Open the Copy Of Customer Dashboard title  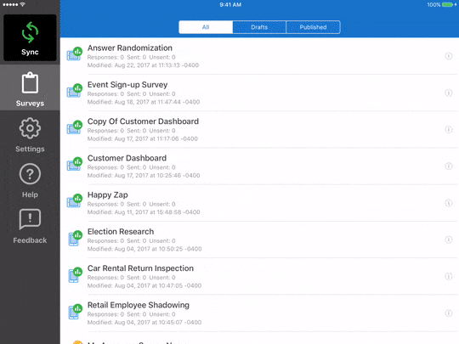(143, 121)
